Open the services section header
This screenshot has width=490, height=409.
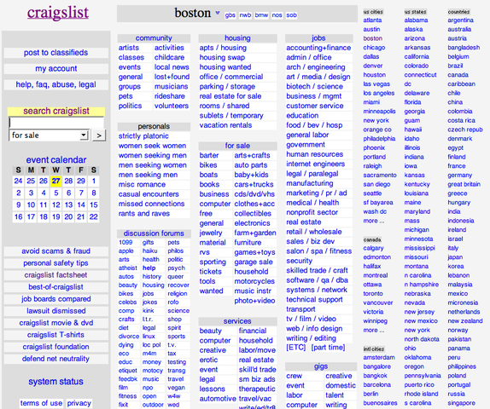tap(237, 321)
